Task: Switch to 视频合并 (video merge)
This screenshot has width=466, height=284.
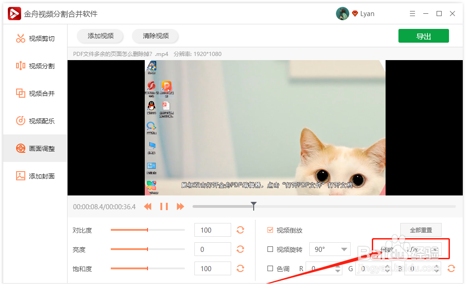Action: [x=35, y=94]
